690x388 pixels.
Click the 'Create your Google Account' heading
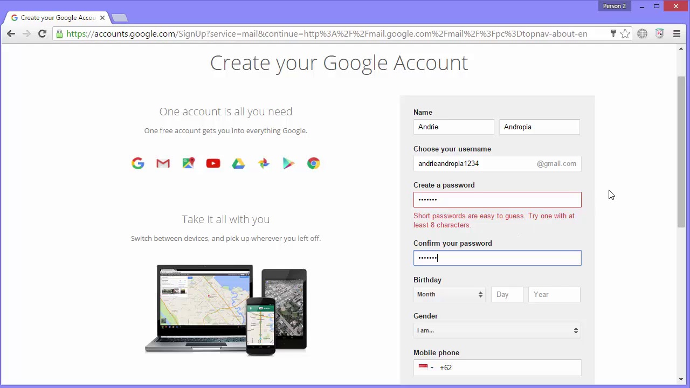339,63
